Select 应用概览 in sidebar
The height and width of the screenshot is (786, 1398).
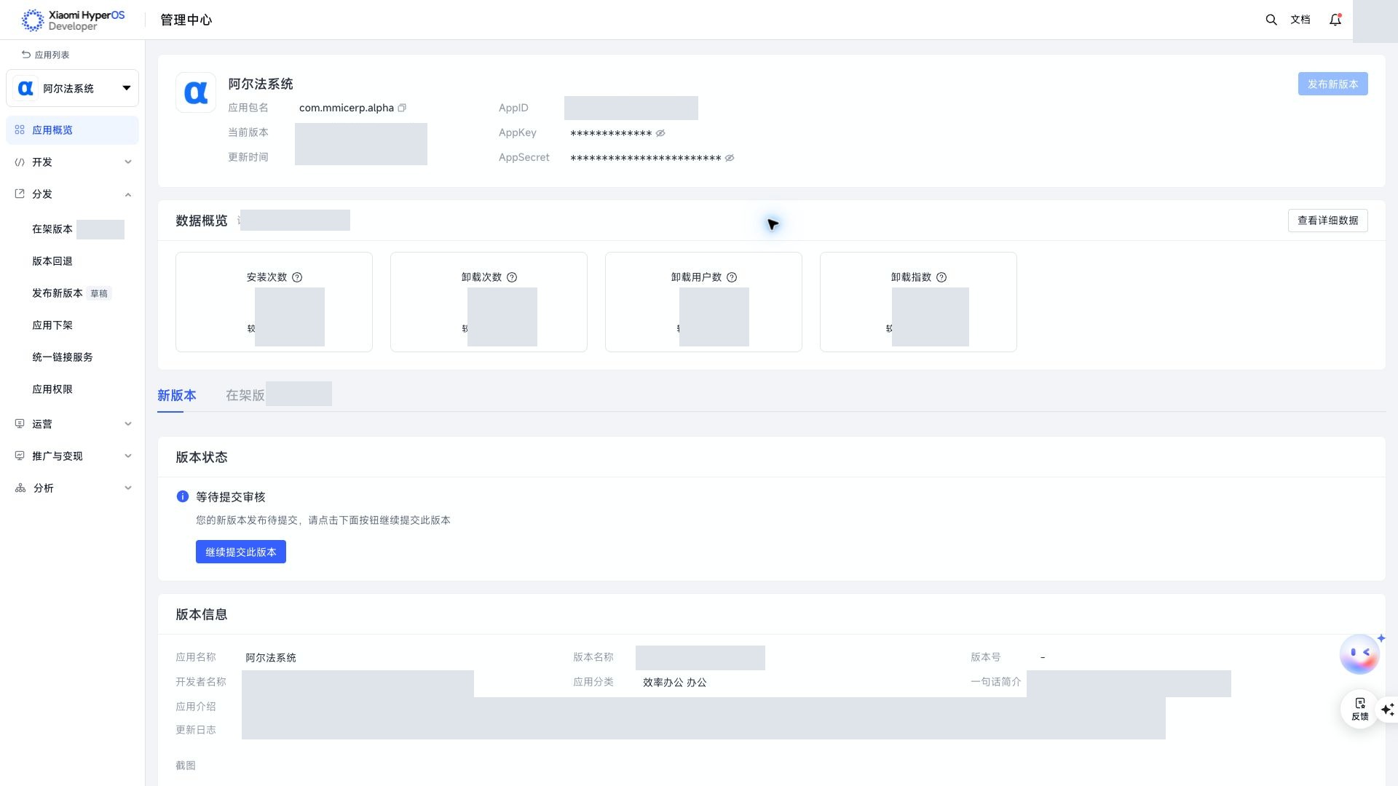click(x=72, y=130)
